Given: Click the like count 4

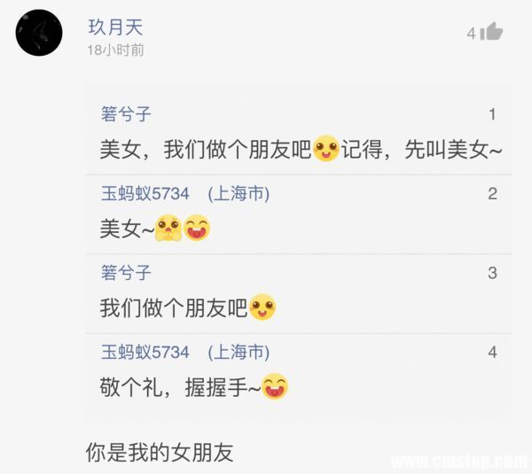Looking at the screenshot, I should pos(472,34).
